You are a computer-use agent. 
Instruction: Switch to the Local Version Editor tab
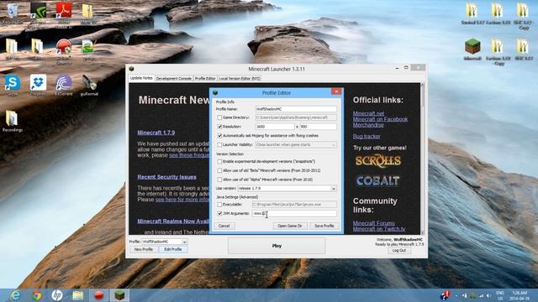239,78
